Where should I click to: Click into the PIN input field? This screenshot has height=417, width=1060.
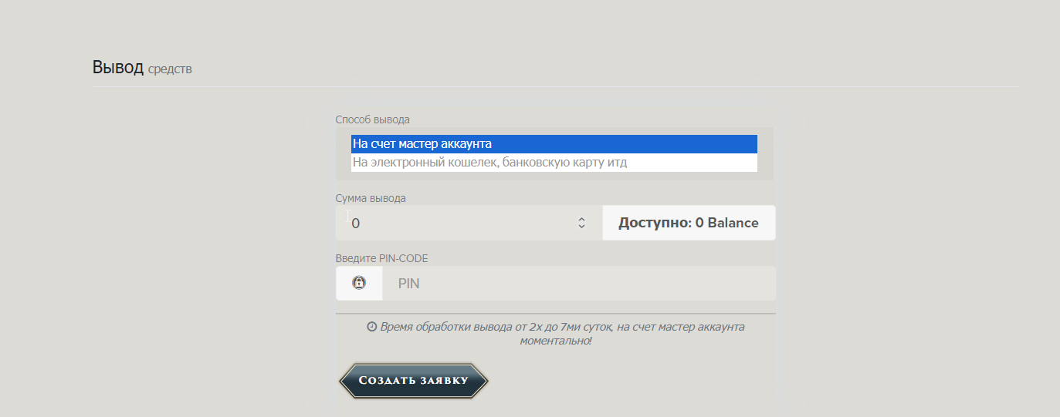click(x=579, y=284)
